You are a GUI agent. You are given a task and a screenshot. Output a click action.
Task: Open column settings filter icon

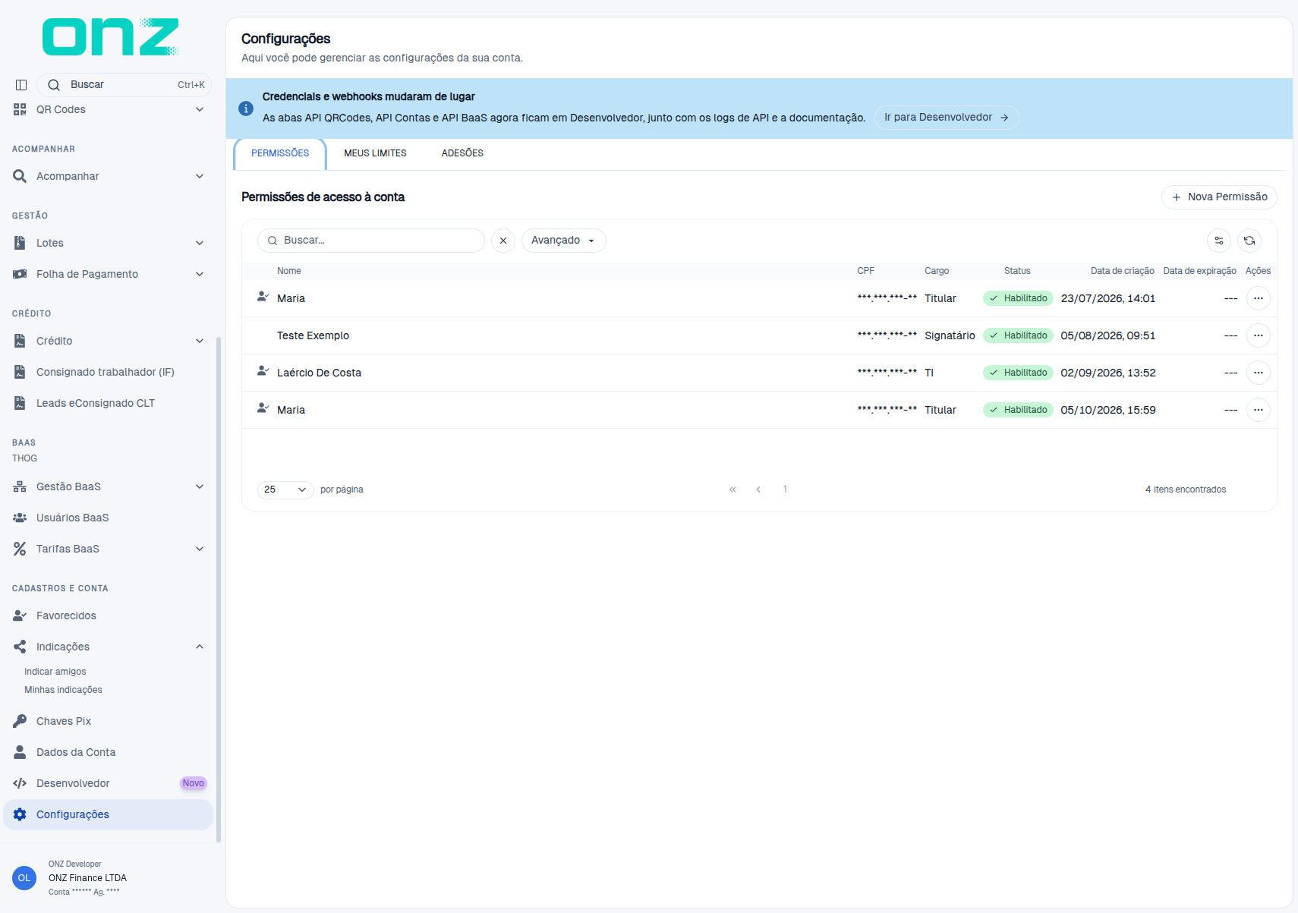pyautogui.click(x=1219, y=241)
